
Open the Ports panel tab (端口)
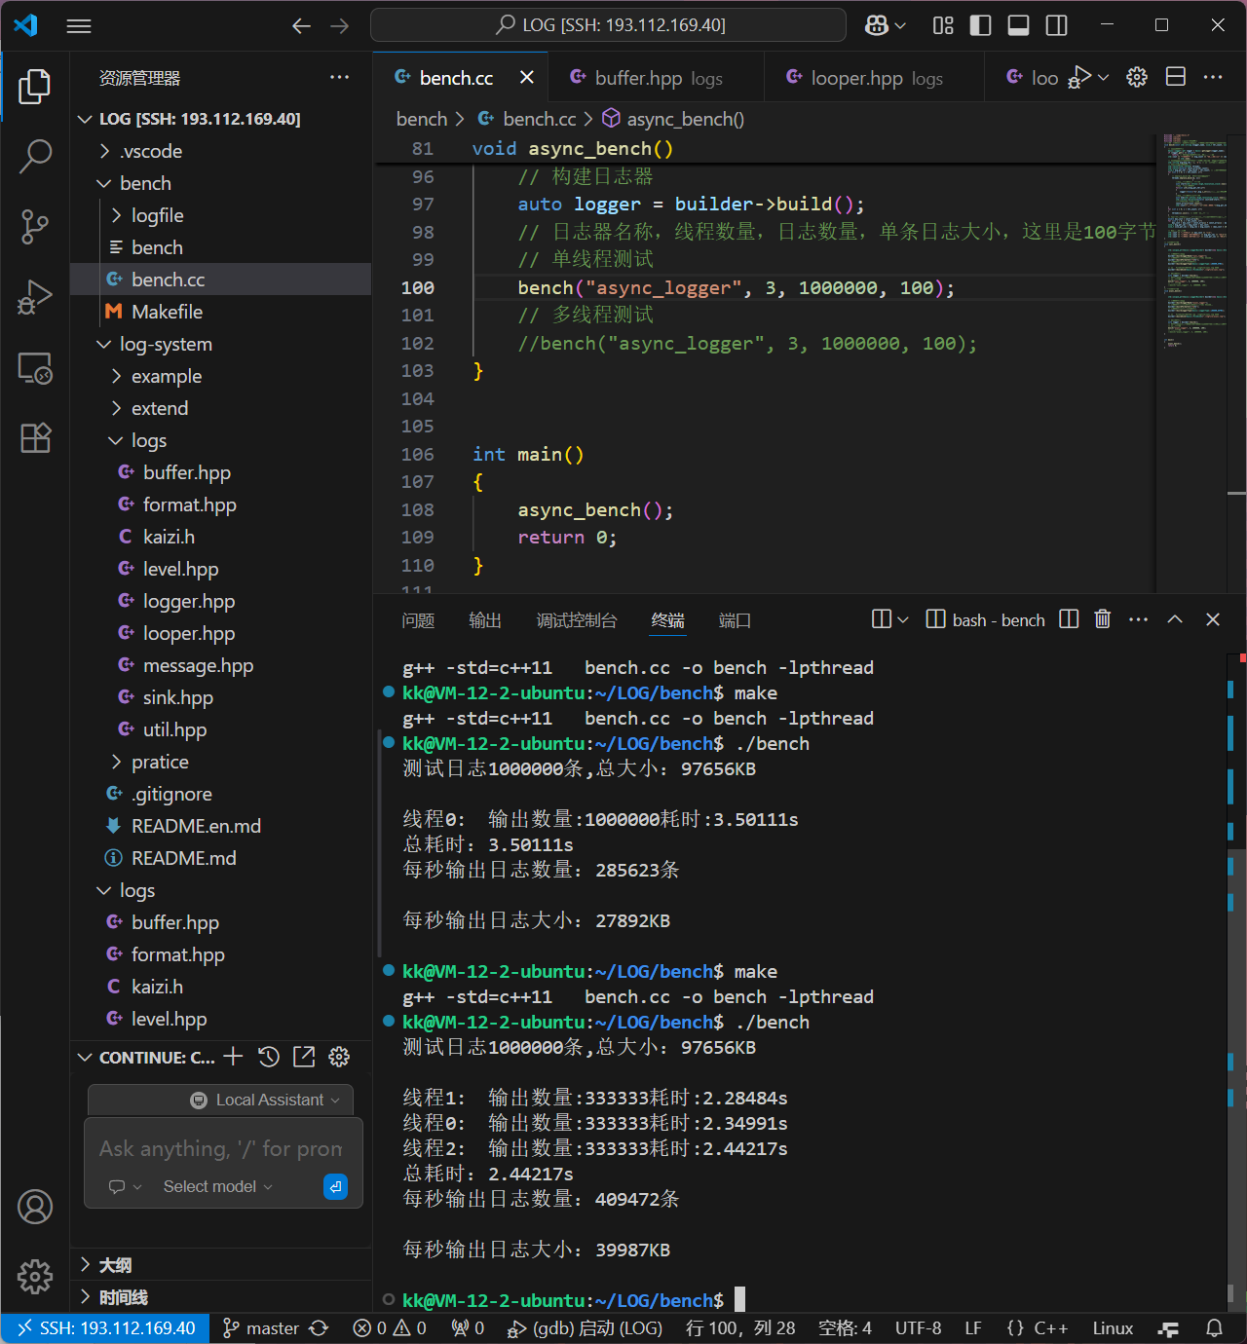pyautogui.click(x=735, y=620)
